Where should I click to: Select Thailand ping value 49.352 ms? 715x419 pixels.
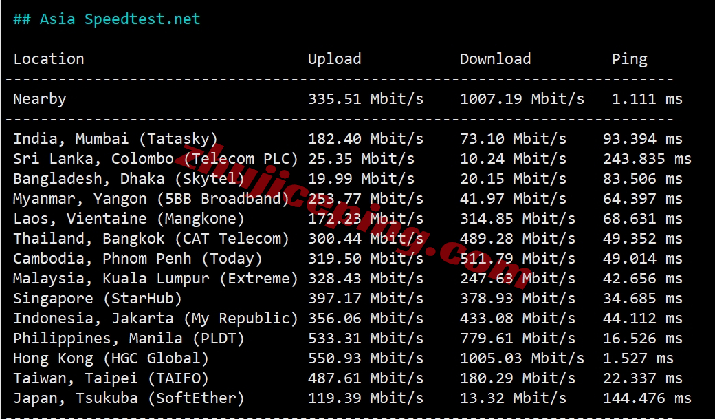[643, 239]
